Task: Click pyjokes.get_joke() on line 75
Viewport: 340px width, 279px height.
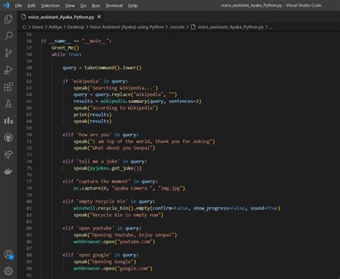Action: click(x=115, y=168)
